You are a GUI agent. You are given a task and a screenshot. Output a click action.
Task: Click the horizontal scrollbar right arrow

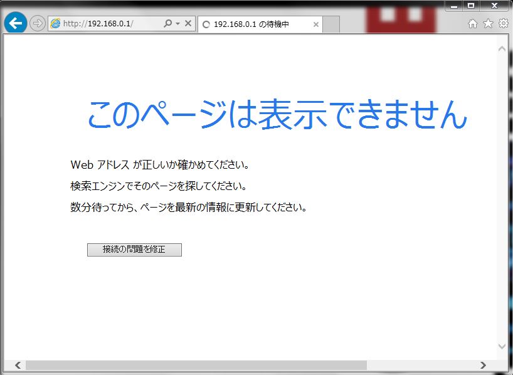(483, 365)
